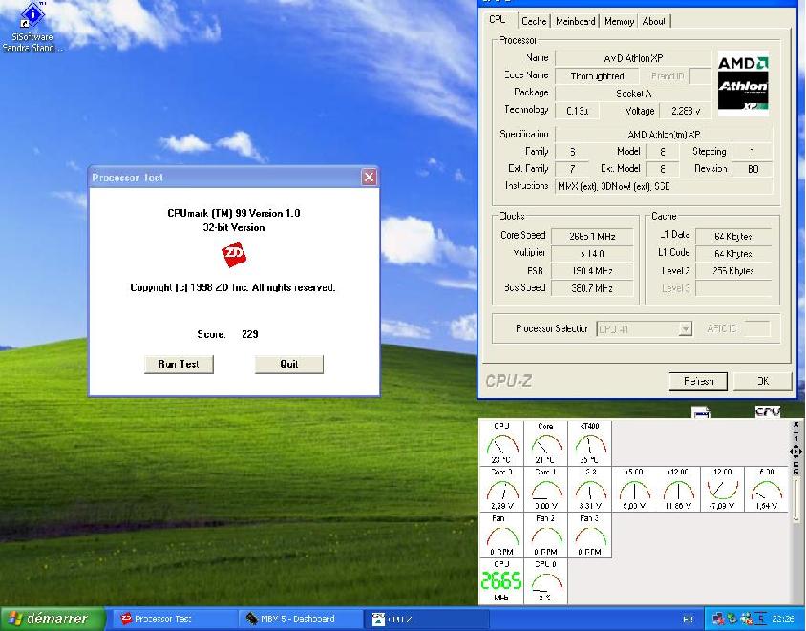Click the FSB value in CPU-Z
806x631 pixels.
[x=592, y=271]
